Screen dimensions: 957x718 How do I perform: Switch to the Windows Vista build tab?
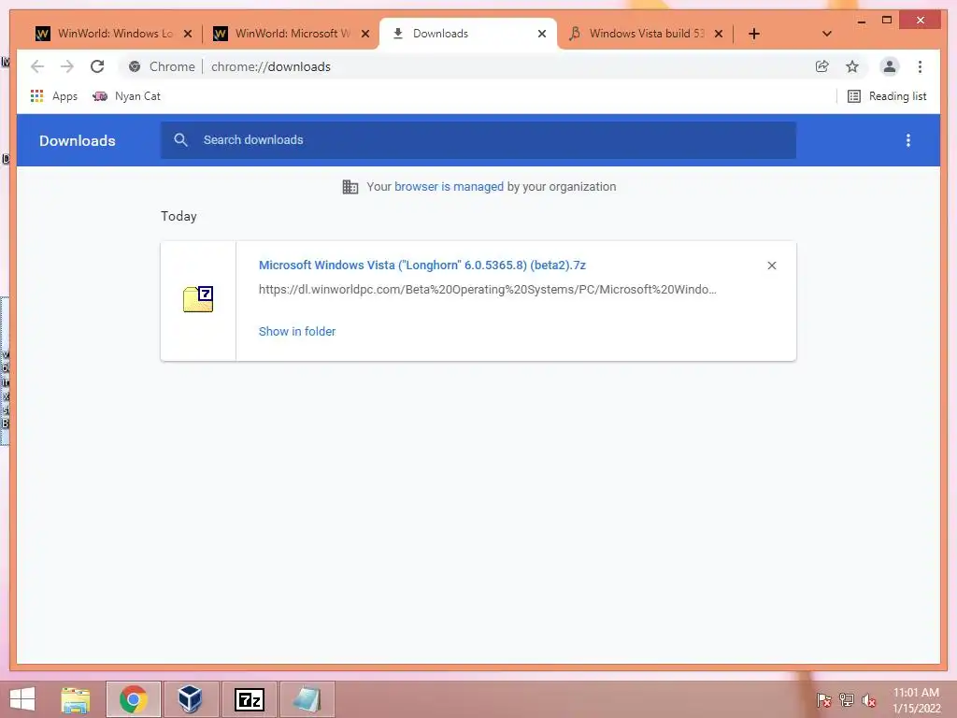pyautogui.click(x=647, y=34)
